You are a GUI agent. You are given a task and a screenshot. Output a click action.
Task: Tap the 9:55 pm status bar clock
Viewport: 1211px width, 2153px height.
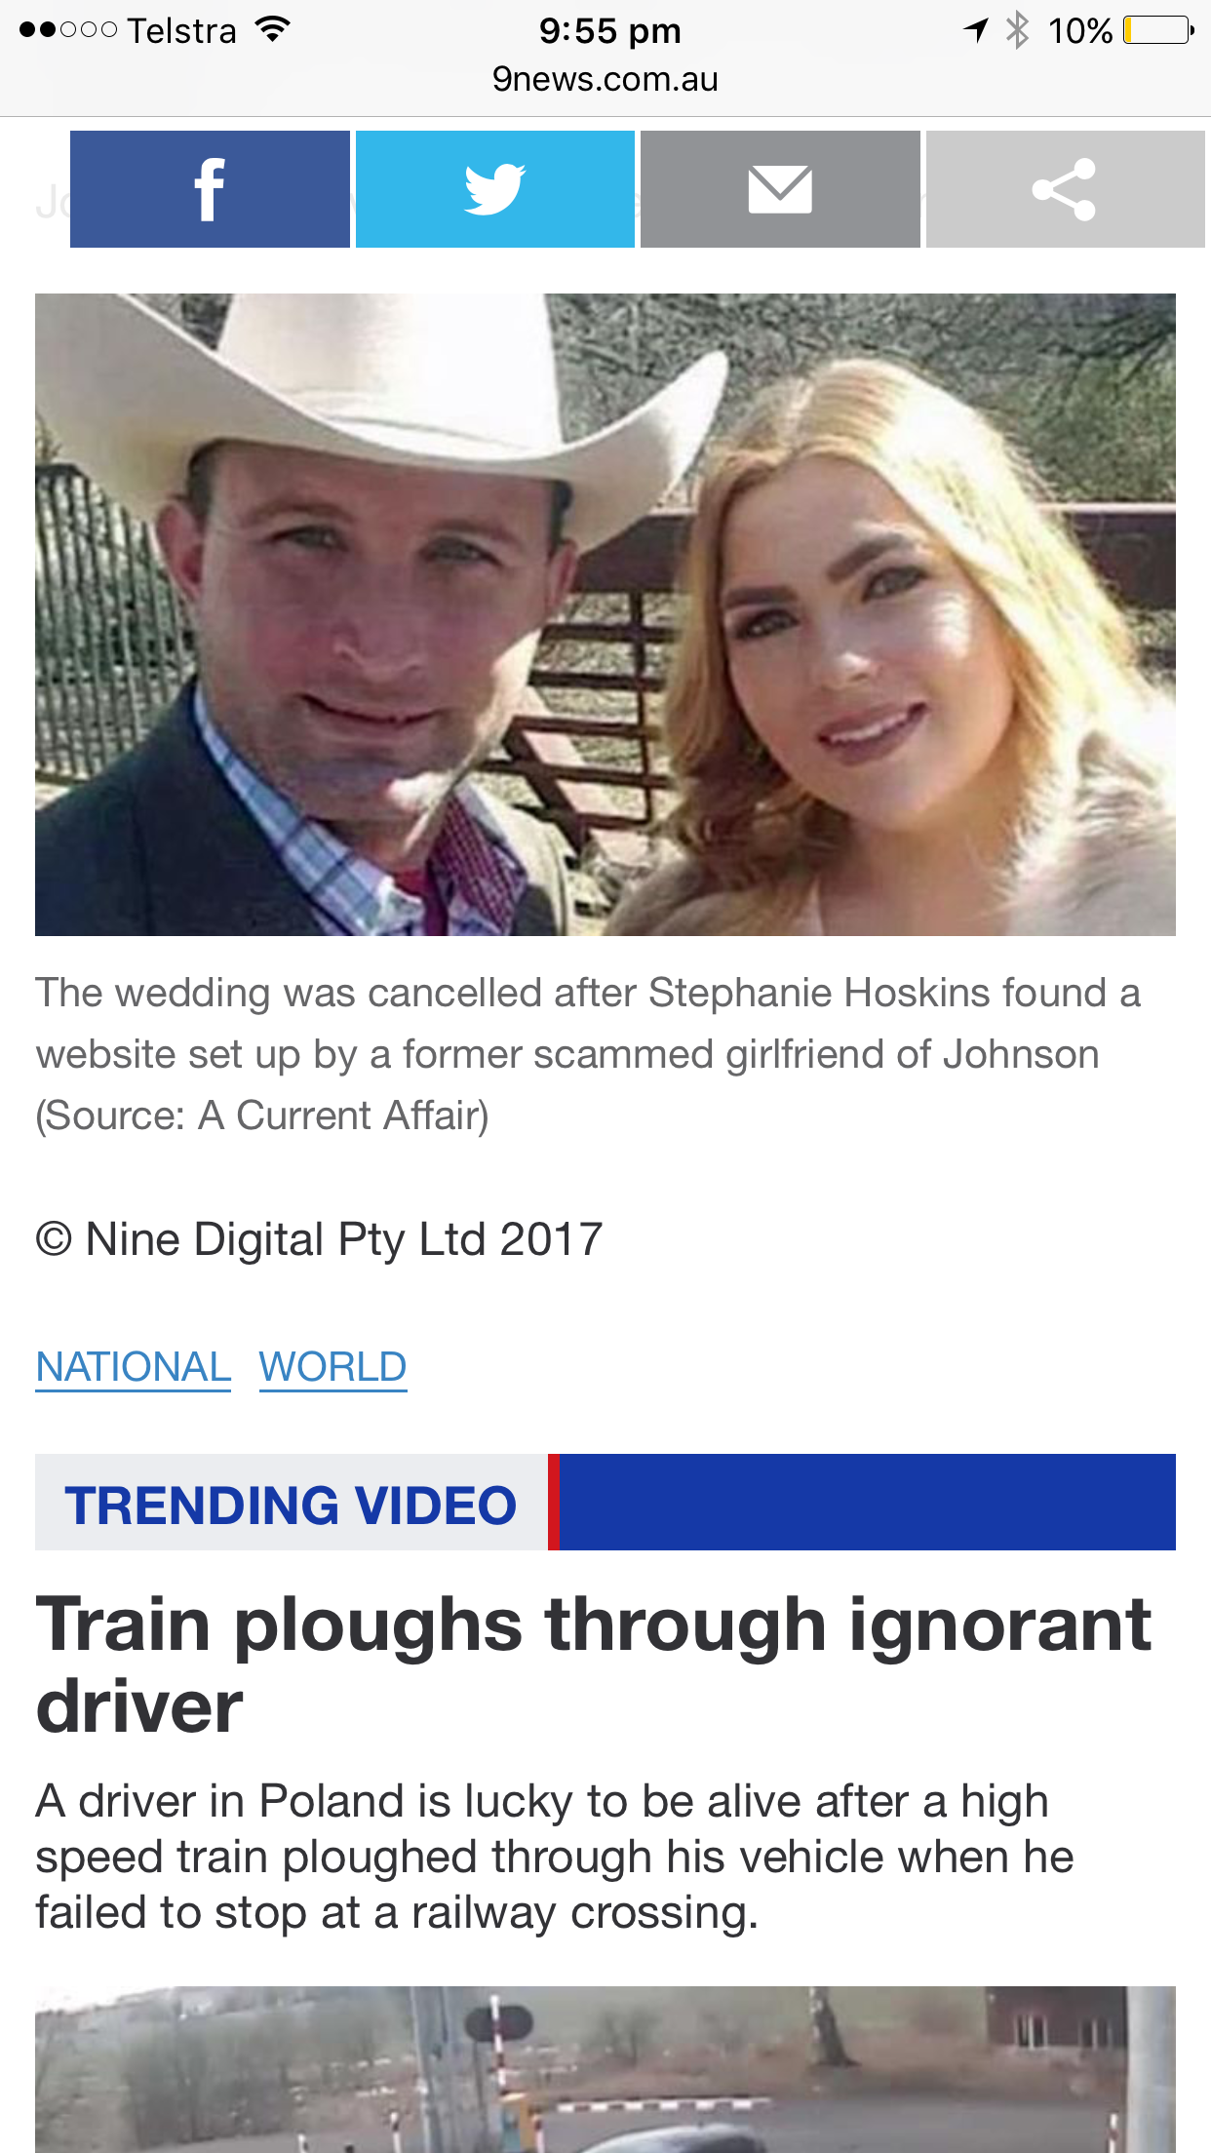click(x=610, y=30)
